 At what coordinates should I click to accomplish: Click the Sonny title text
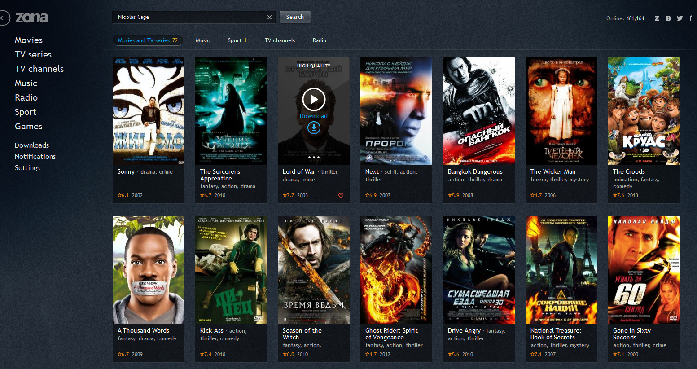126,172
